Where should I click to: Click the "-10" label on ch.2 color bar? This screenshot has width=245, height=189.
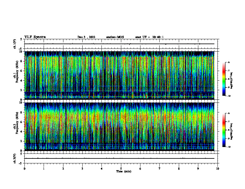pyautogui.click(x=229, y=147)
